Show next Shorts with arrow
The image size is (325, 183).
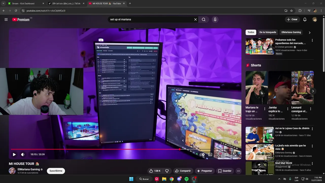click(x=313, y=91)
